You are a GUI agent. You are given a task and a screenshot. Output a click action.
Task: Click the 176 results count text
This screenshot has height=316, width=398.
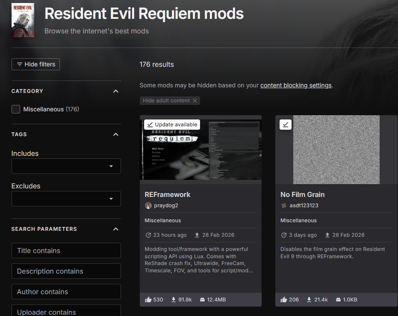[156, 65]
